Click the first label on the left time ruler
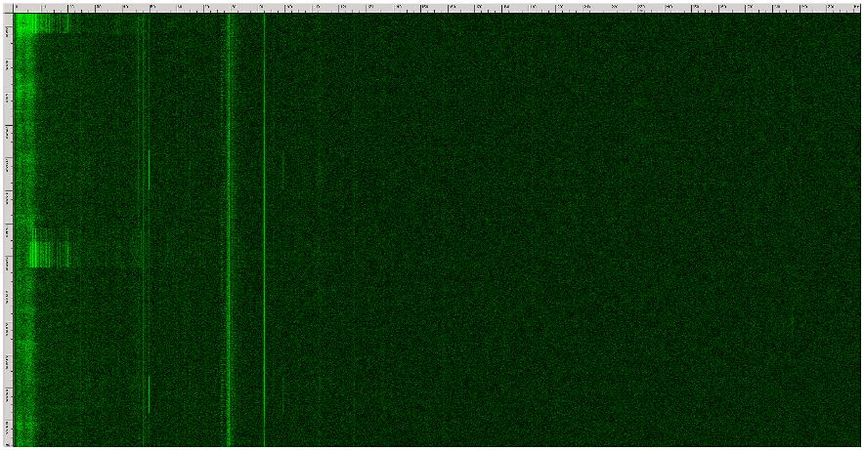 coord(8,31)
